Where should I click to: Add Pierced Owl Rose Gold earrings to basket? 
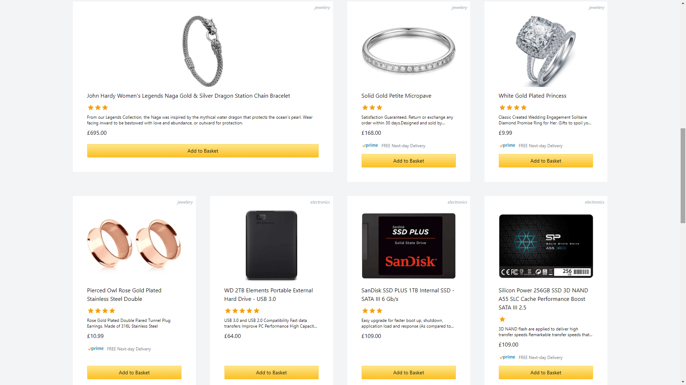134,373
